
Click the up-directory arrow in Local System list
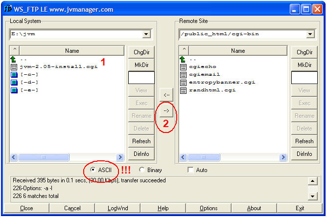(13, 60)
